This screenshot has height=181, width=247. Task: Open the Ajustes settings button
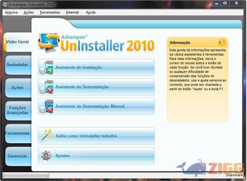pos(96,156)
